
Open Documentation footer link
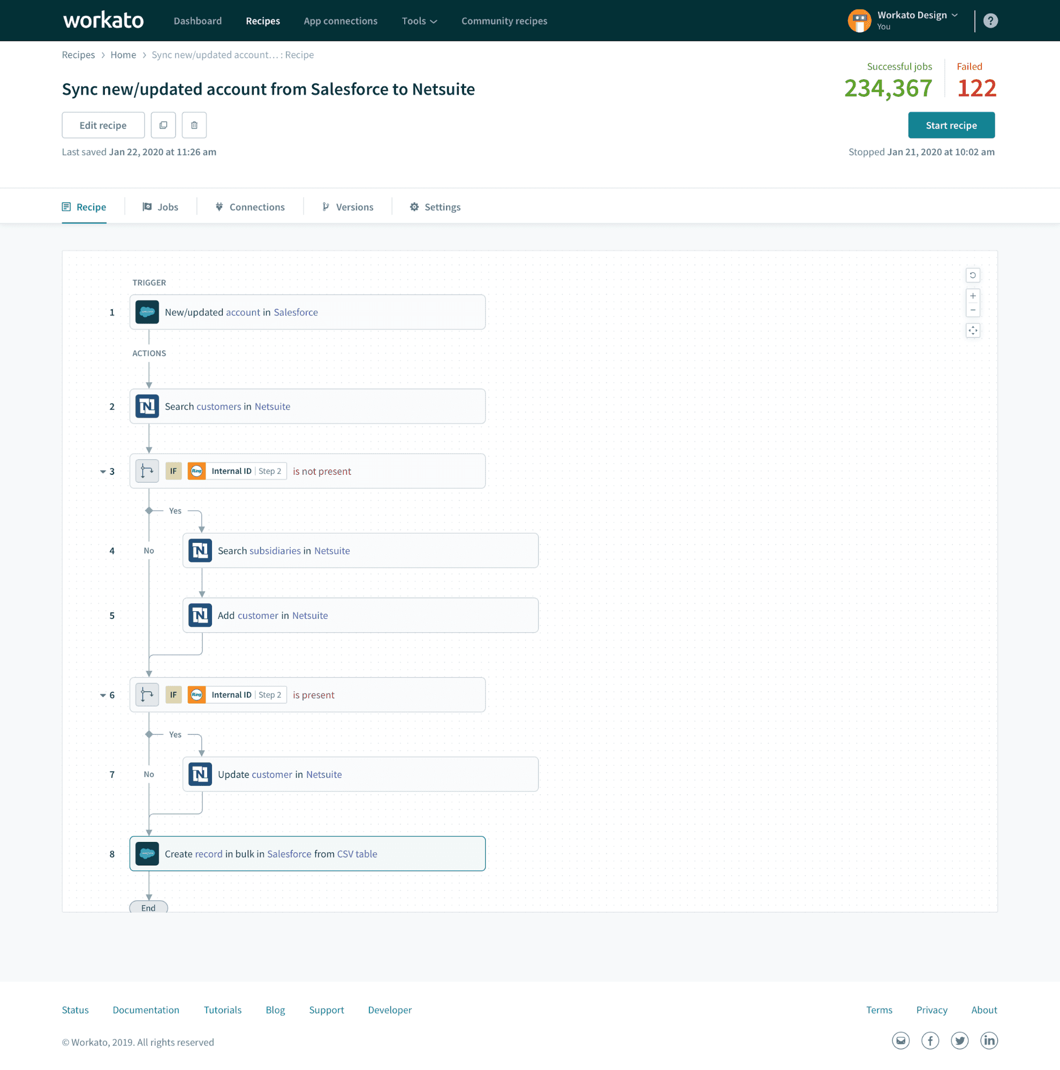(146, 1010)
